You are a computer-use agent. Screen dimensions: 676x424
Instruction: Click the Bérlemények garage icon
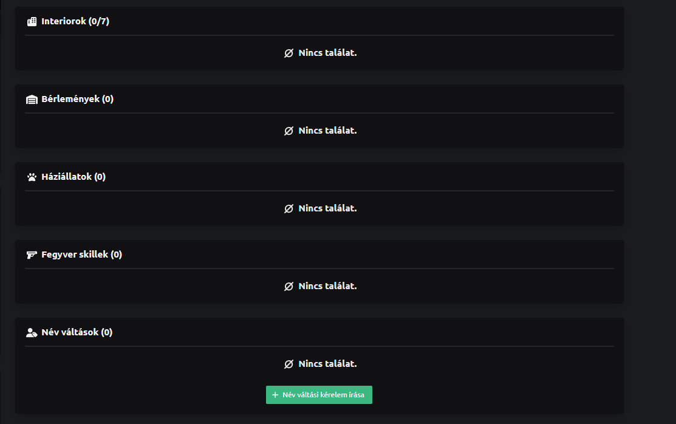pos(32,100)
